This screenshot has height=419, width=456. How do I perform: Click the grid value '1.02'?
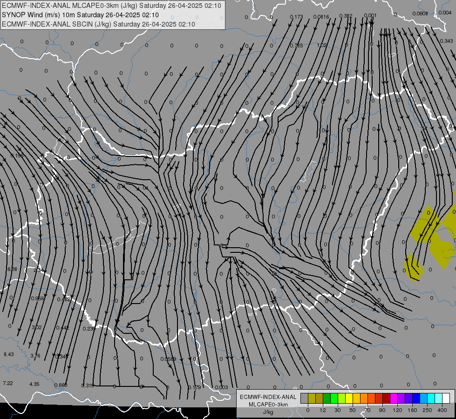tap(322, 45)
